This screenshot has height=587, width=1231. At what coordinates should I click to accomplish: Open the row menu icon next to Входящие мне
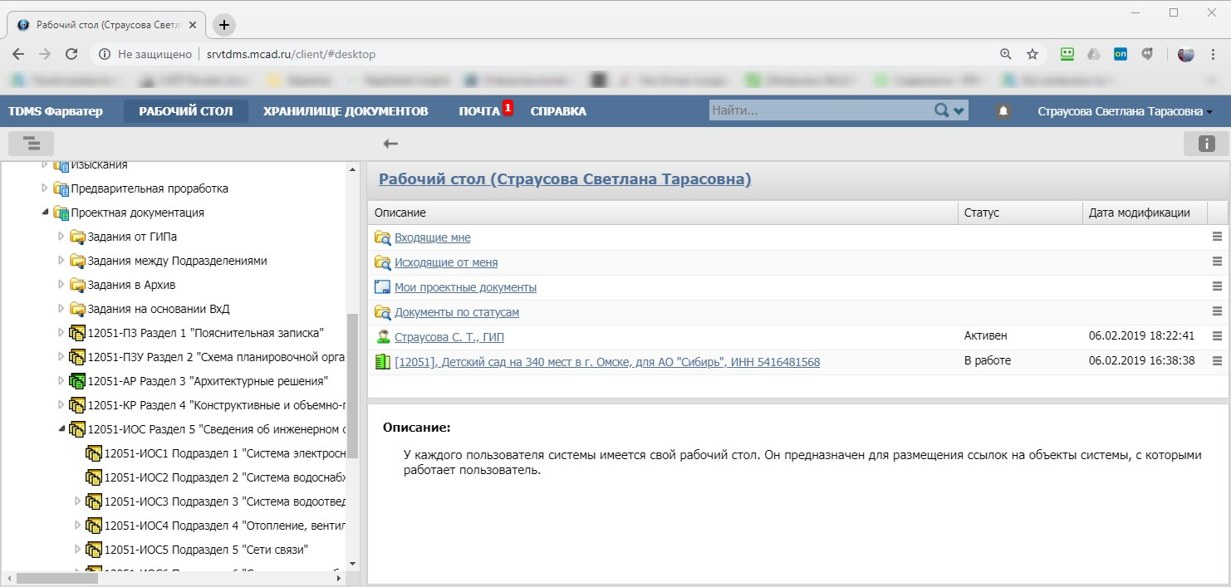click(x=1217, y=237)
